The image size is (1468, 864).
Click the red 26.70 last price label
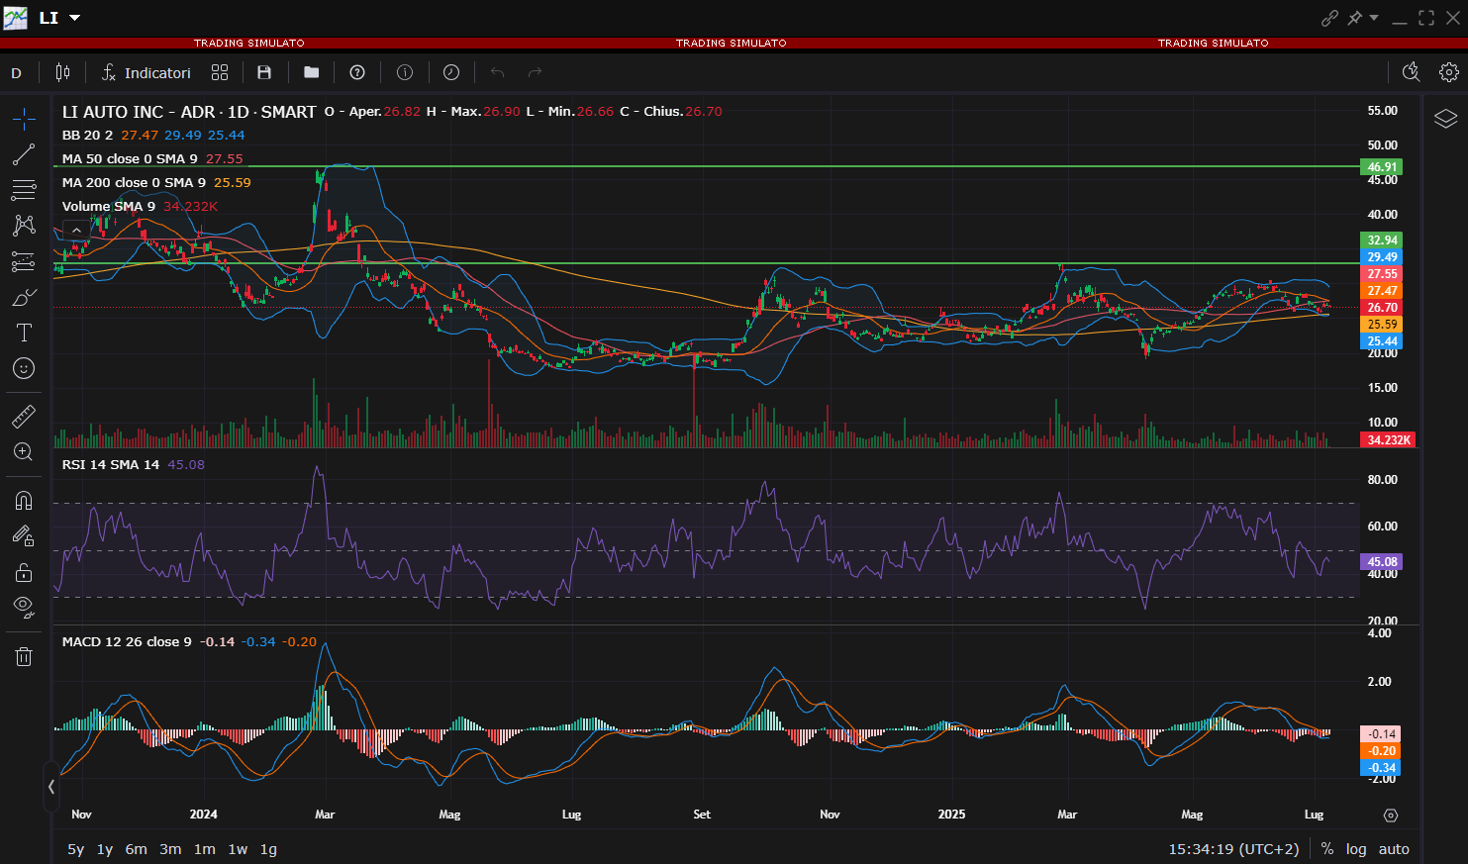point(1382,308)
